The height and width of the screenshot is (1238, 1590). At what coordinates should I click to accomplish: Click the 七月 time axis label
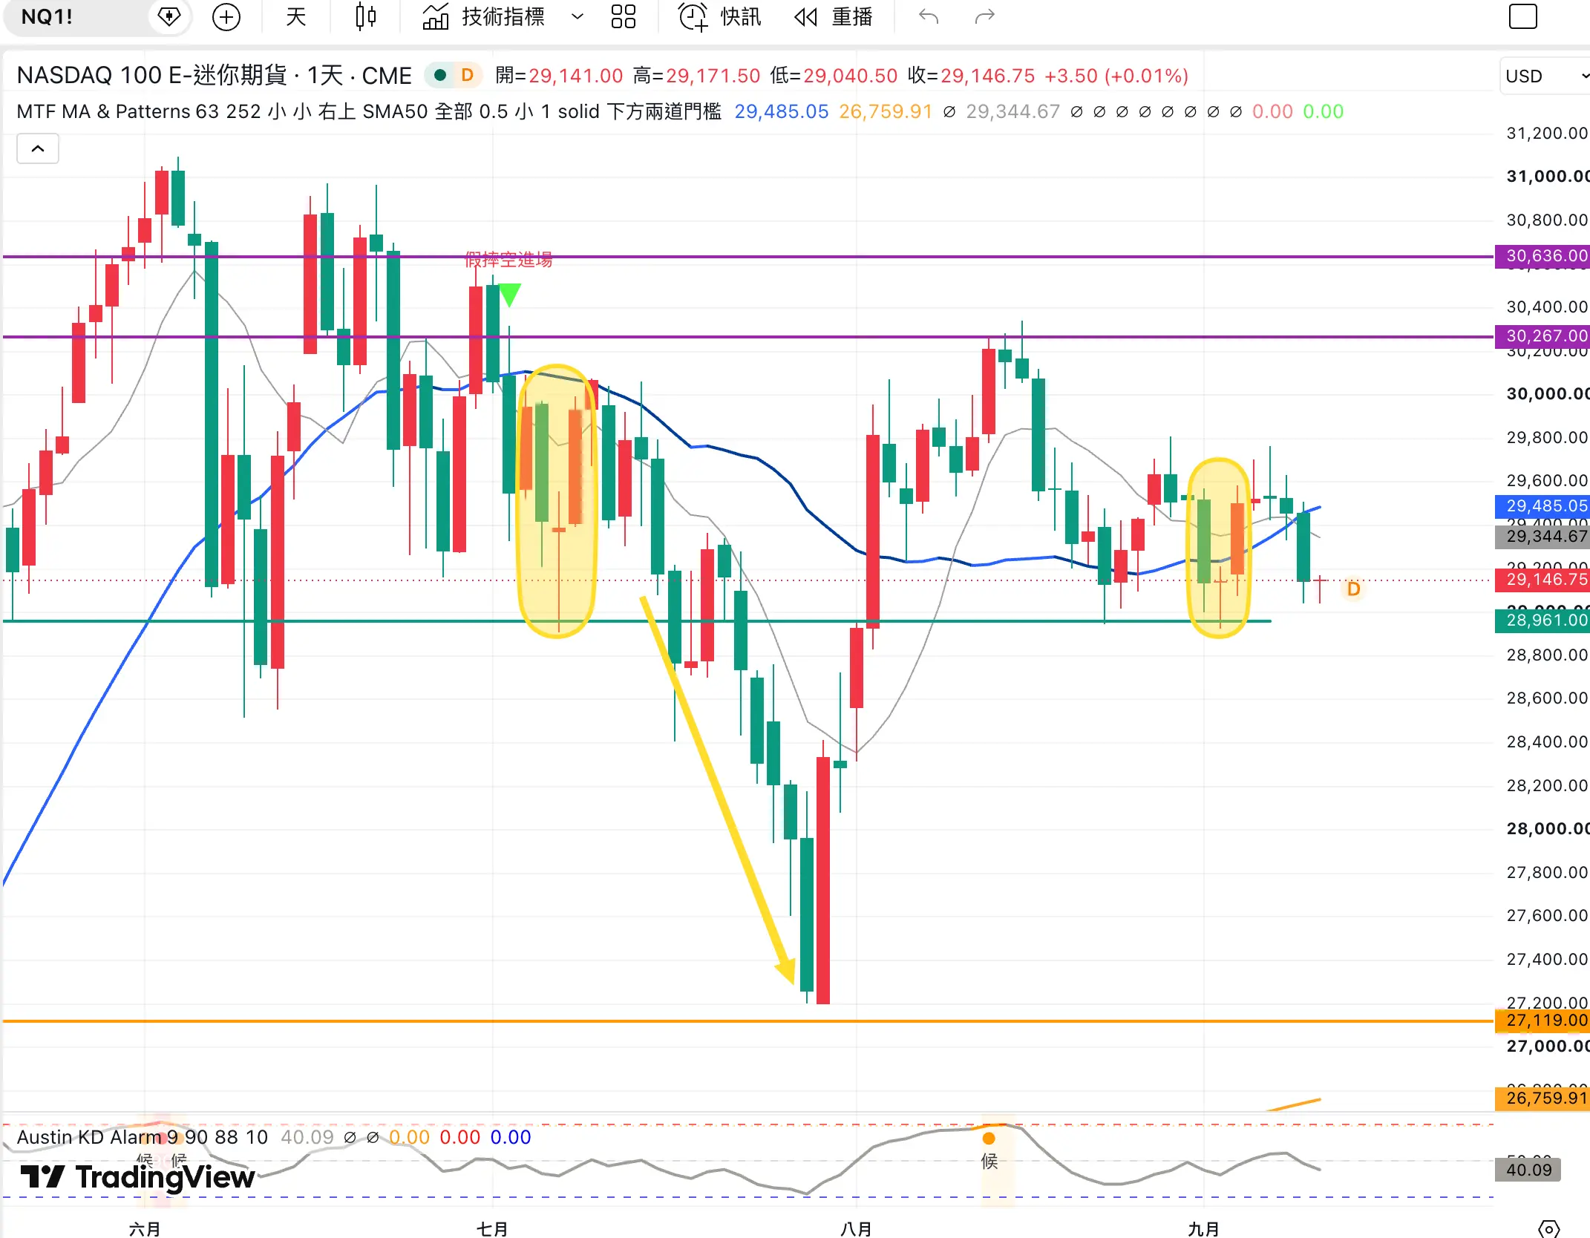click(492, 1229)
